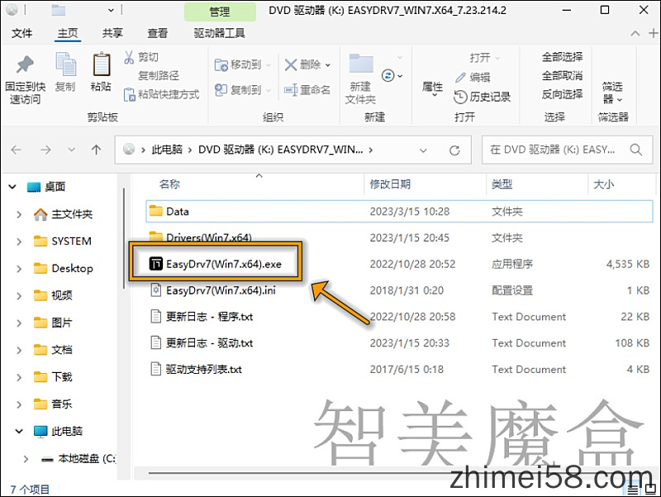Screen dimensions: 661x497
Task: Switch to the View tab
Action: point(157,33)
